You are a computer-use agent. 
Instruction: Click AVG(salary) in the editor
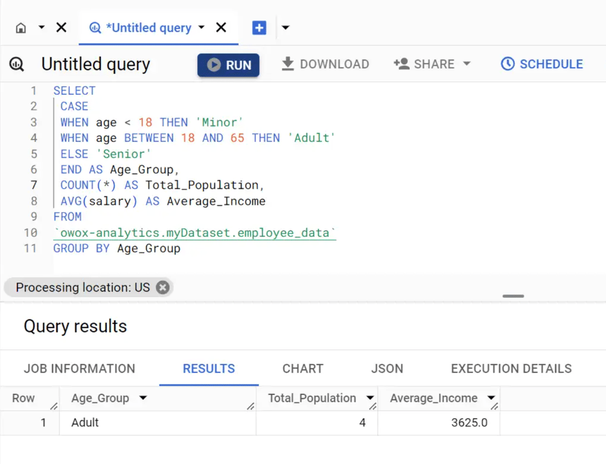point(99,201)
